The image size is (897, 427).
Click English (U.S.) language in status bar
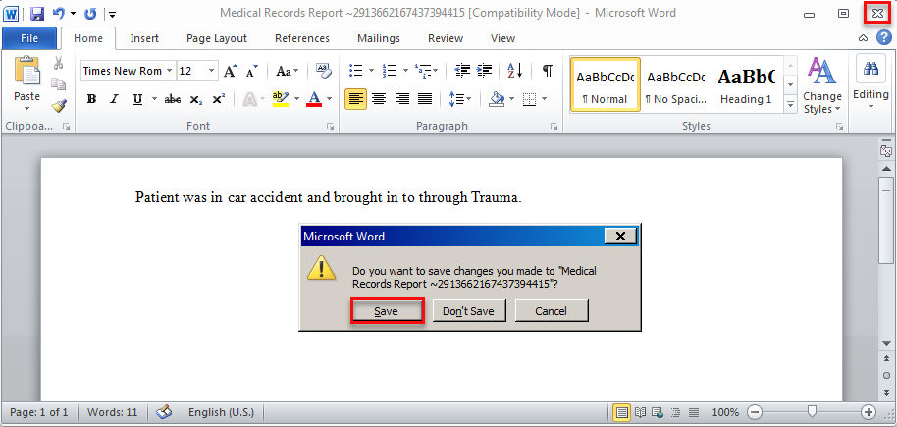point(222,411)
